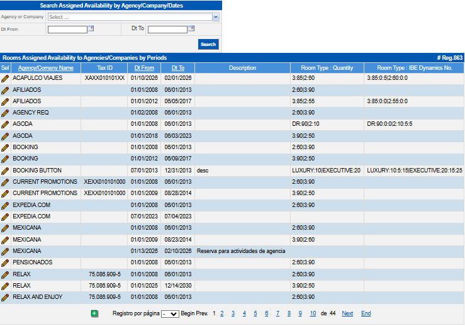
Task: Click into the Dt From date field
Action: pos(67,29)
